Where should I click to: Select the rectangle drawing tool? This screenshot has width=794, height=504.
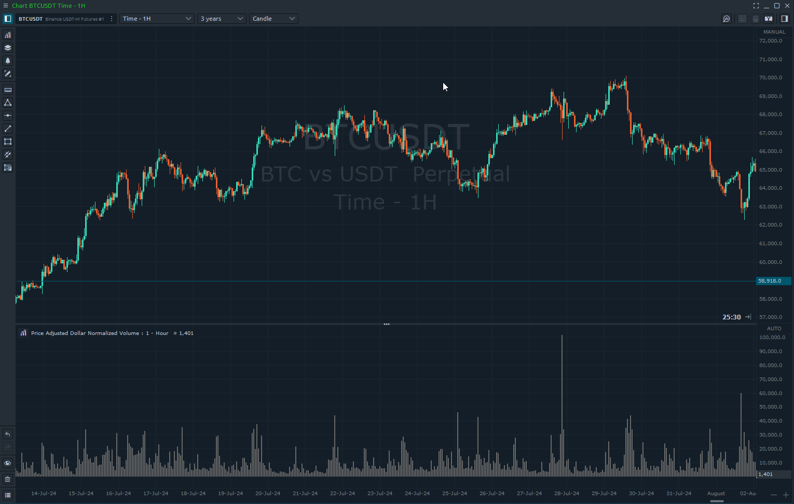coord(8,142)
